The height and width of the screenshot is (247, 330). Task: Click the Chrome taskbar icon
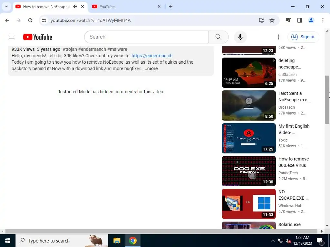(132, 241)
